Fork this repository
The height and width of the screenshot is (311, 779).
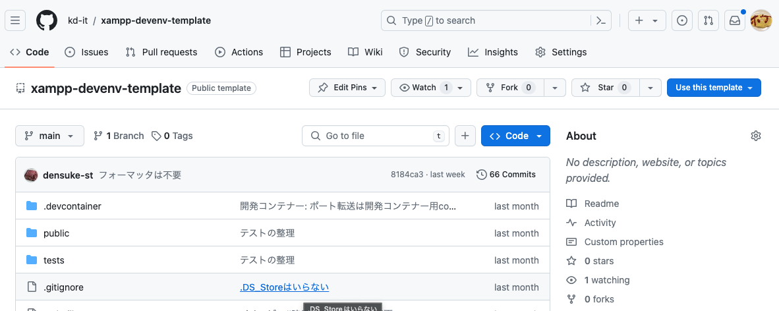(x=510, y=88)
